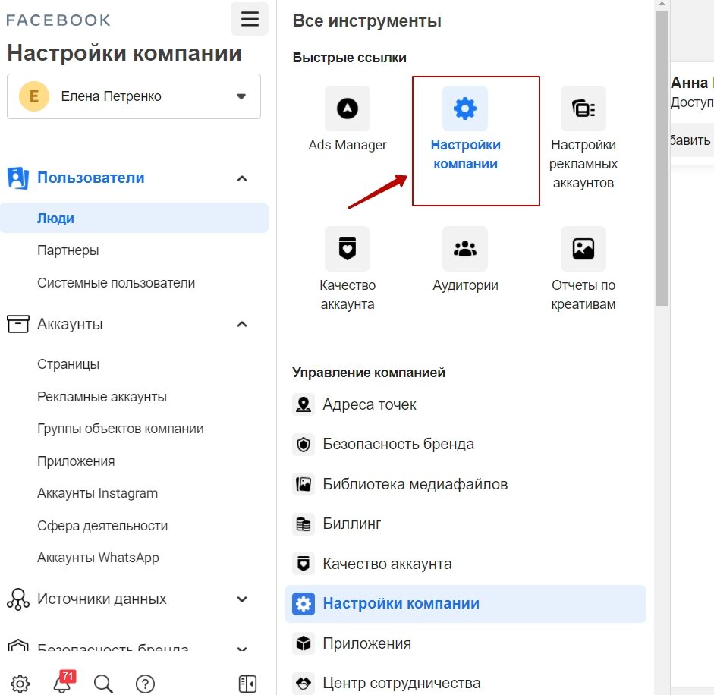The height and width of the screenshot is (695, 714).
Task: Open Аккаунты WhatsApp in sidebar
Action: [x=99, y=558]
